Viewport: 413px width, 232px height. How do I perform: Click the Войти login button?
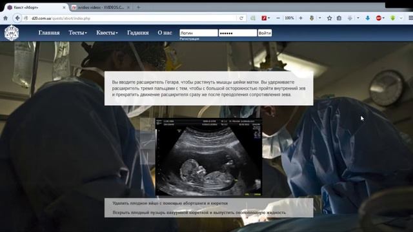pos(265,33)
